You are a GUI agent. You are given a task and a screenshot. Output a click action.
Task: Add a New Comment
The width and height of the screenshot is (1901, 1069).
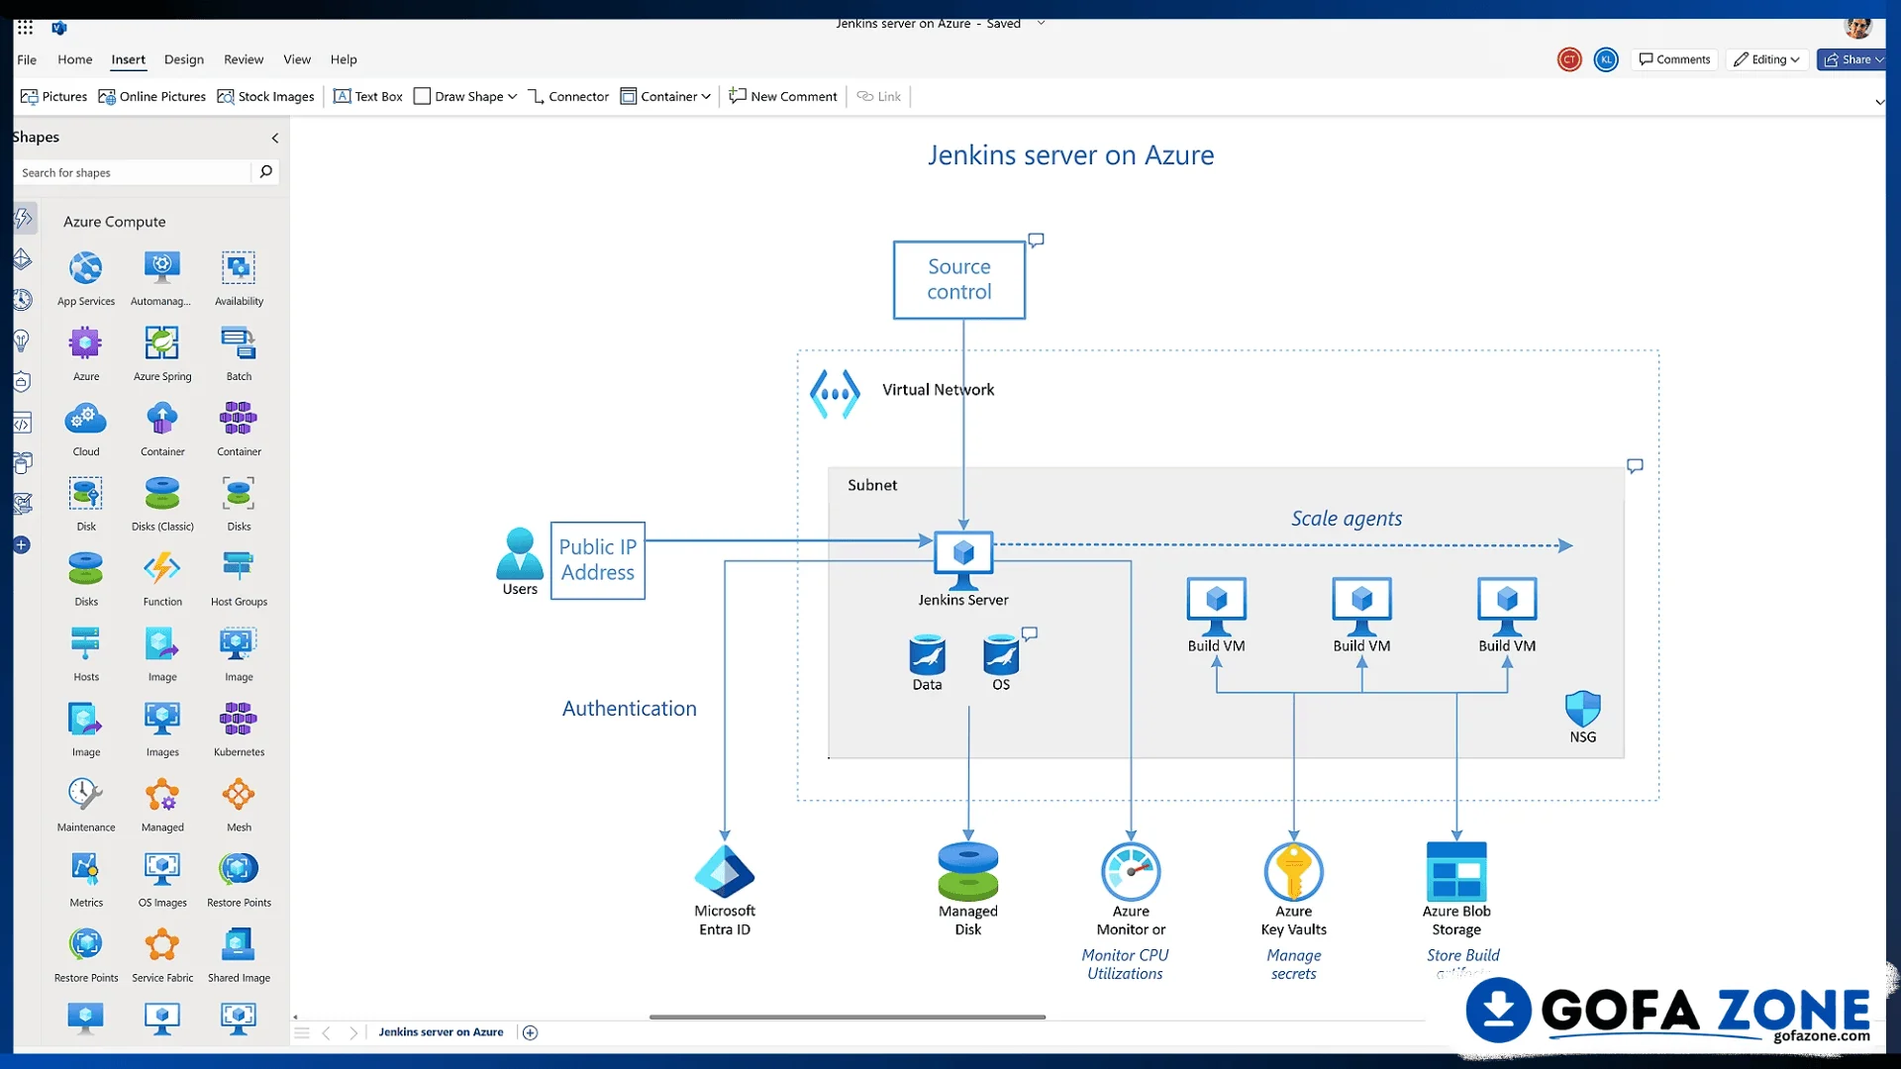(783, 96)
